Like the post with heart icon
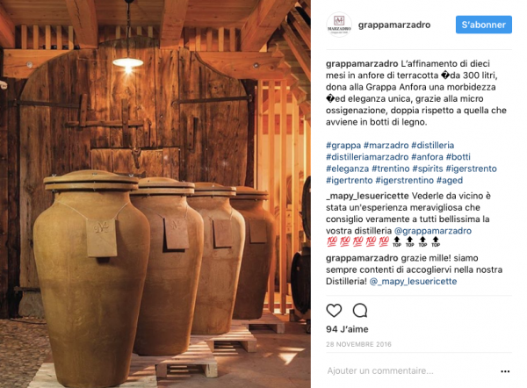 point(334,311)
